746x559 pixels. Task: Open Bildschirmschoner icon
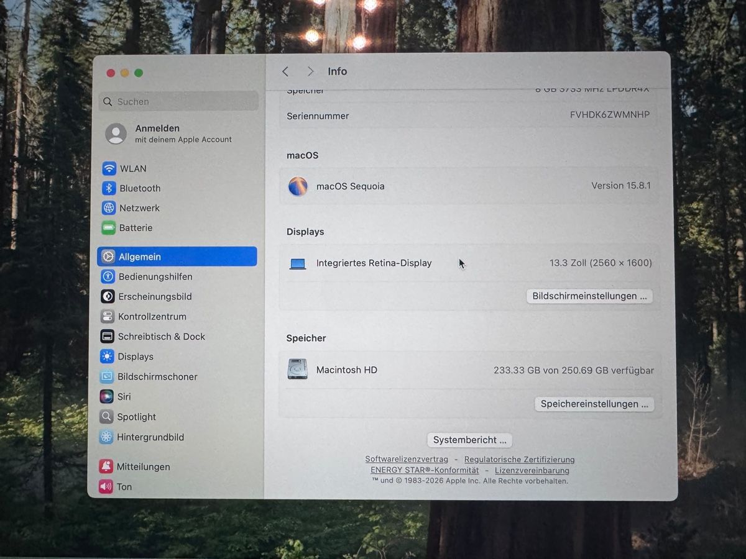point(107,376)
